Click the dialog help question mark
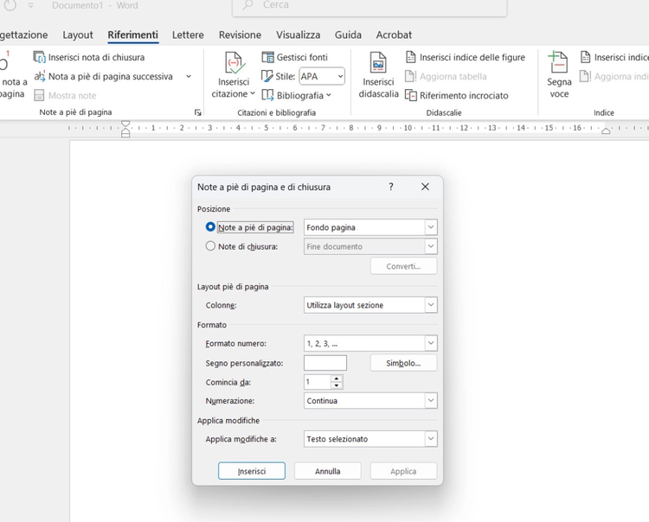649x522 pixels. [x=391, y=187]
